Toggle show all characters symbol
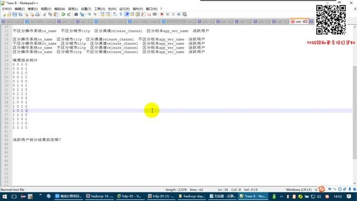357x201 pixels. pos(120,15)
